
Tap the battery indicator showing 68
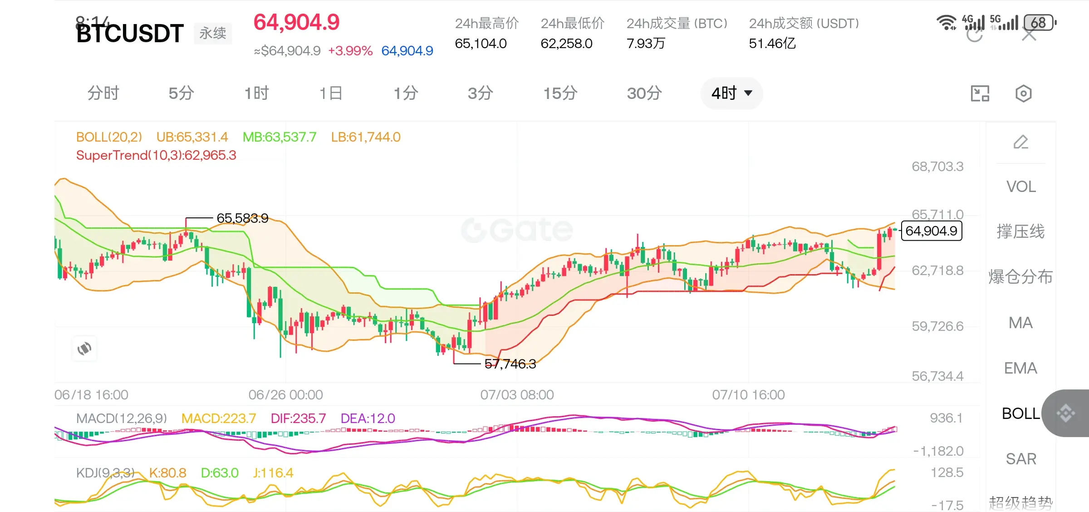coord(1040,22)
